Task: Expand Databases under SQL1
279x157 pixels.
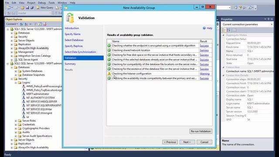Action: (12, 33)
